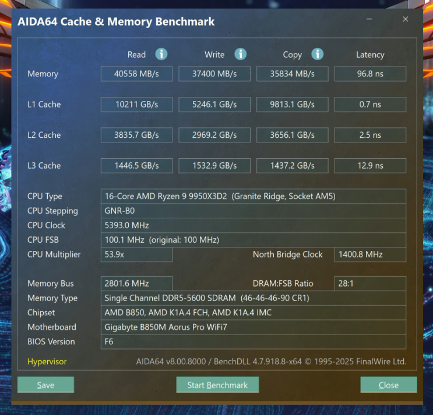Click the L3 Cache row label
The image size is (433, 415).
pos(44,166)
